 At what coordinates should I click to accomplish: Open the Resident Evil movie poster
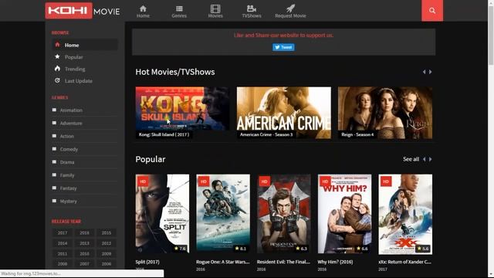(284, 214)
